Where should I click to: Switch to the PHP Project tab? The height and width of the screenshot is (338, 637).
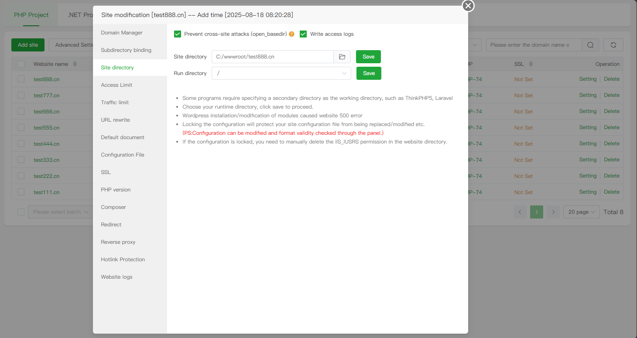(x=31, y=15)
